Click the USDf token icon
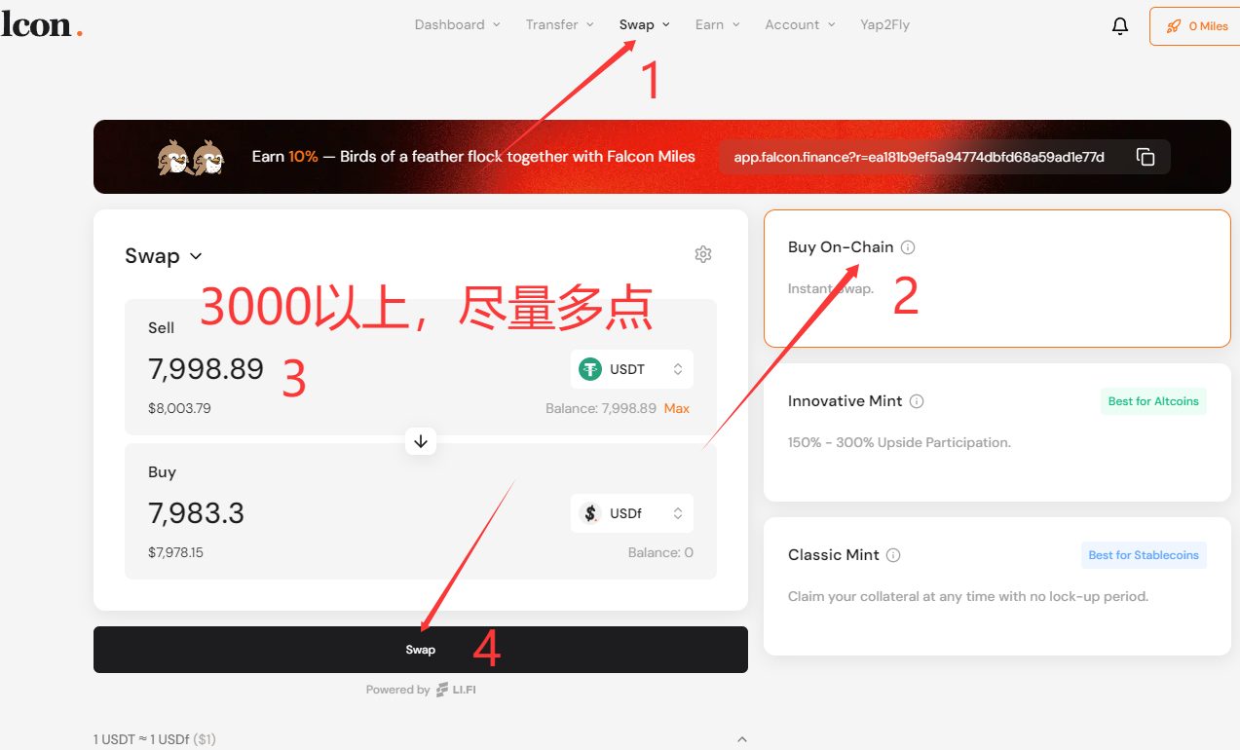1240x750 pixels. click(590, 513)
